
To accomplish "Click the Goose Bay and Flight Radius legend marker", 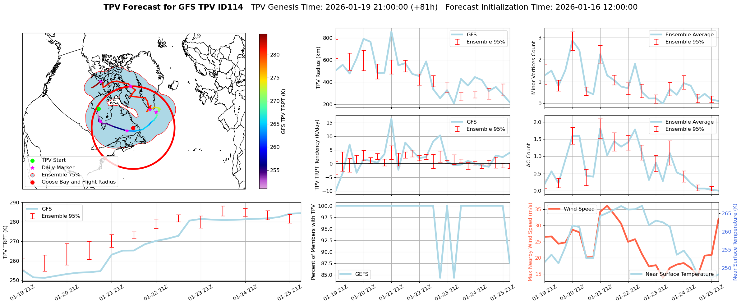I will [x=33, y=182].
